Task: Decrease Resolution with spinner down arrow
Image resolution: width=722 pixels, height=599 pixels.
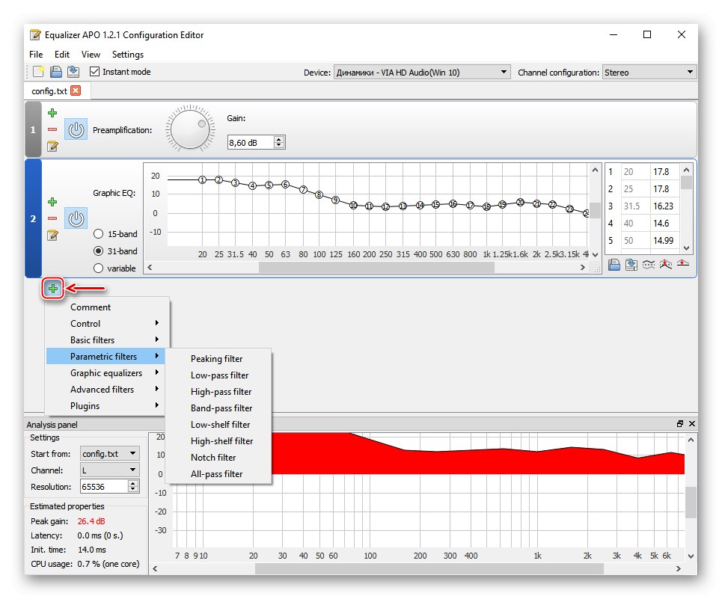Action: pos(133,490)
